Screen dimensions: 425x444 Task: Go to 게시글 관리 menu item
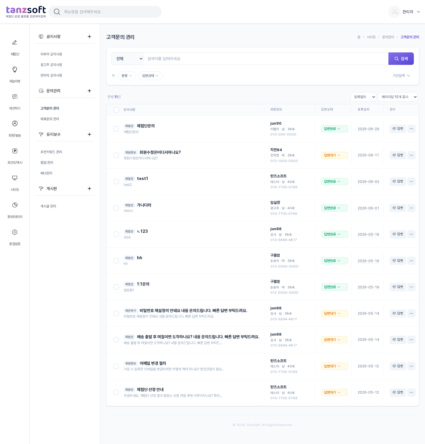tap(48, 206)
